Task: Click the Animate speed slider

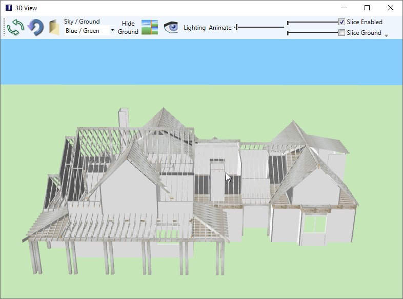Action: (259, 27)
